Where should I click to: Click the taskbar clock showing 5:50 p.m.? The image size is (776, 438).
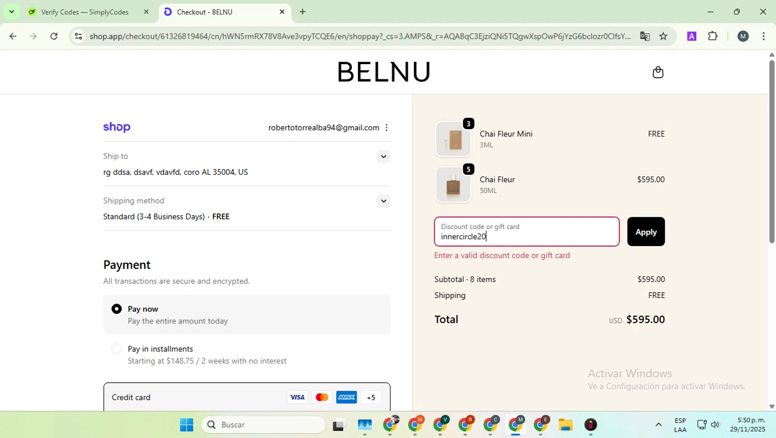(x=748, y=425)
